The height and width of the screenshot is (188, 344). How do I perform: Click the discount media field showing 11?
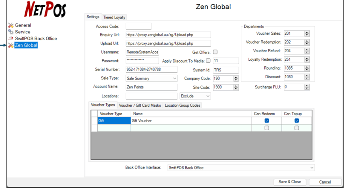click(226, 61)
